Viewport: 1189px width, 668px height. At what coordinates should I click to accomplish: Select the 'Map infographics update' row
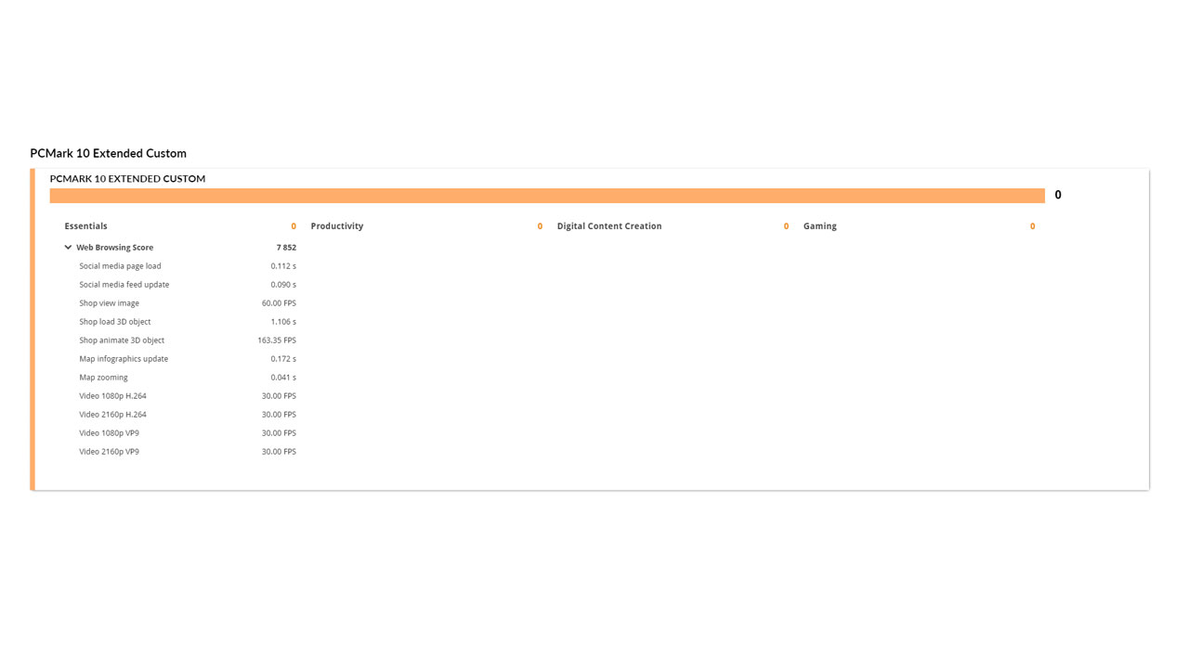(x=188, y=359)
